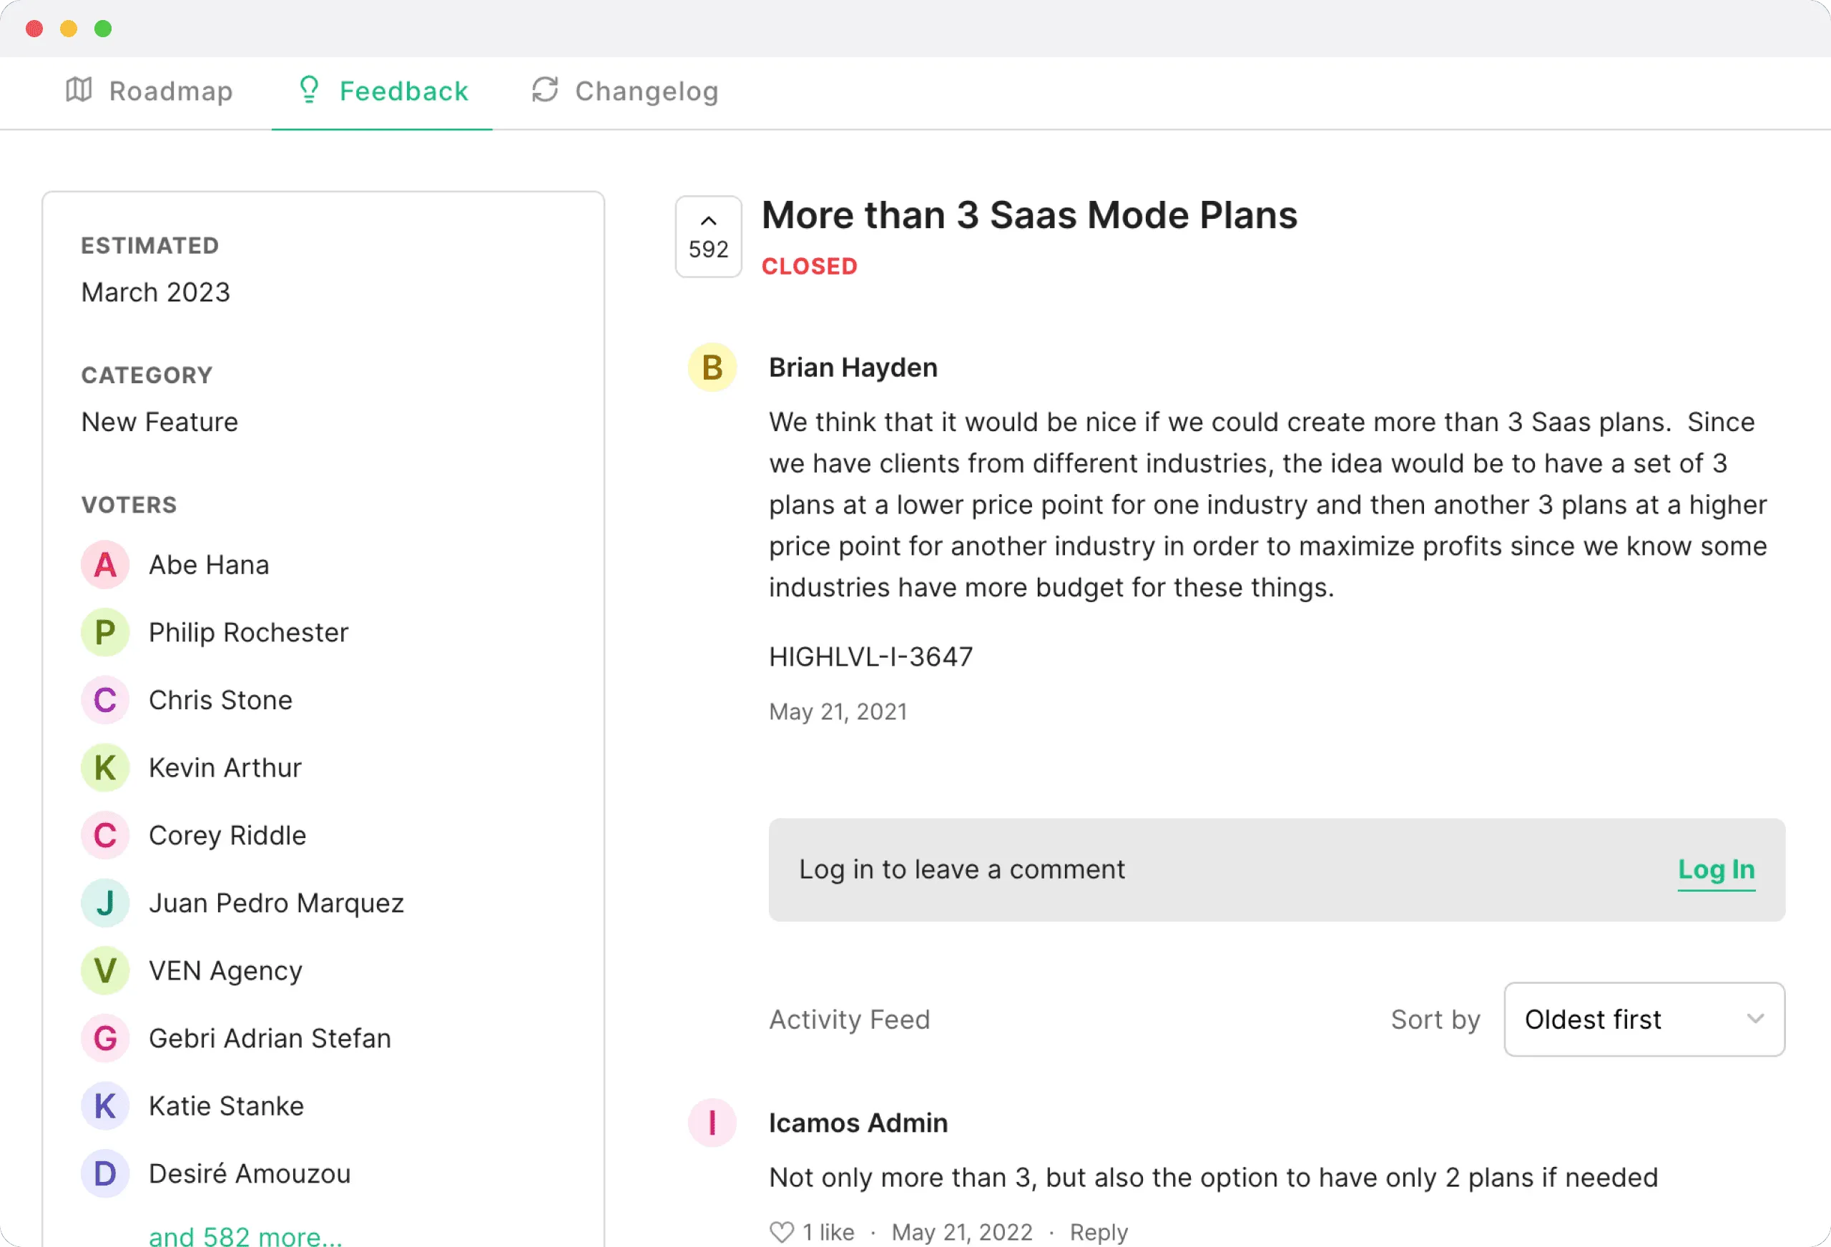Click the sort dropdown chevron arrow

pos(1754,1019)
